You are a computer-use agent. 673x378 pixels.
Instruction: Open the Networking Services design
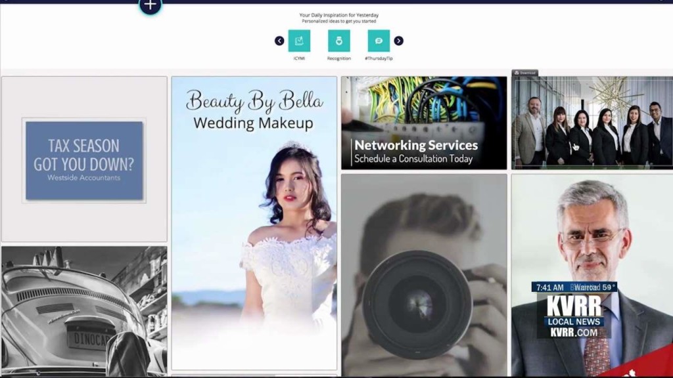coord(424,123)
